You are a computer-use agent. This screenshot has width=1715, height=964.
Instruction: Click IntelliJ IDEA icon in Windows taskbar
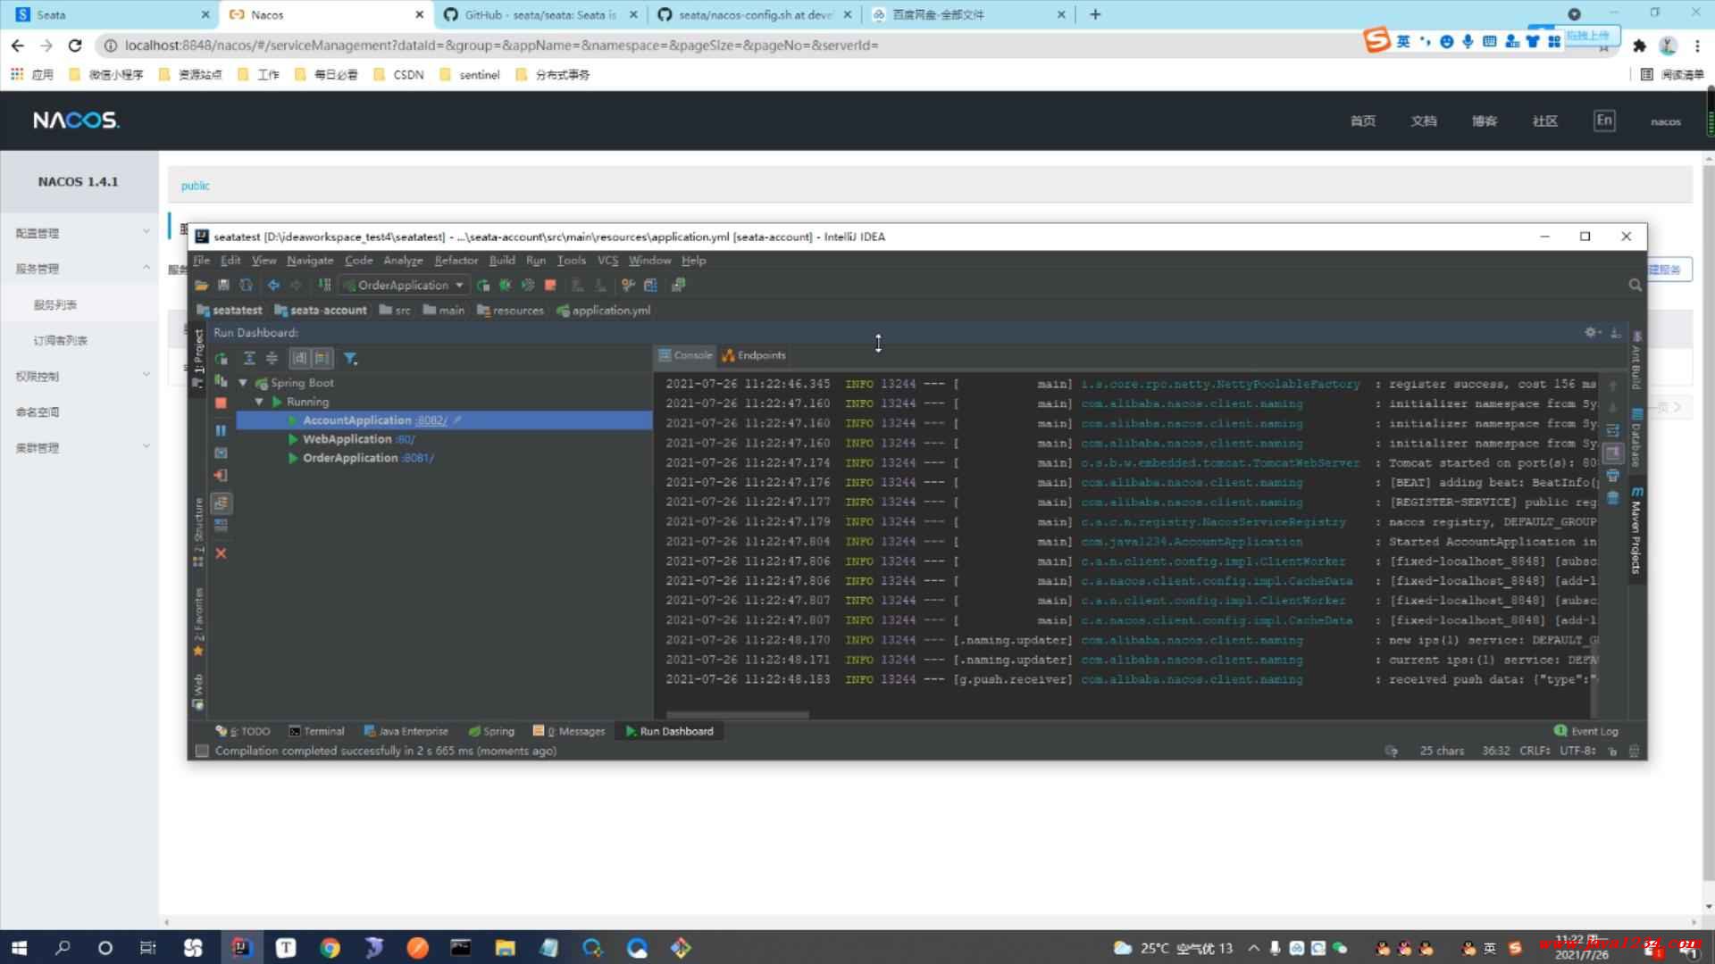(x=241, y=948)
